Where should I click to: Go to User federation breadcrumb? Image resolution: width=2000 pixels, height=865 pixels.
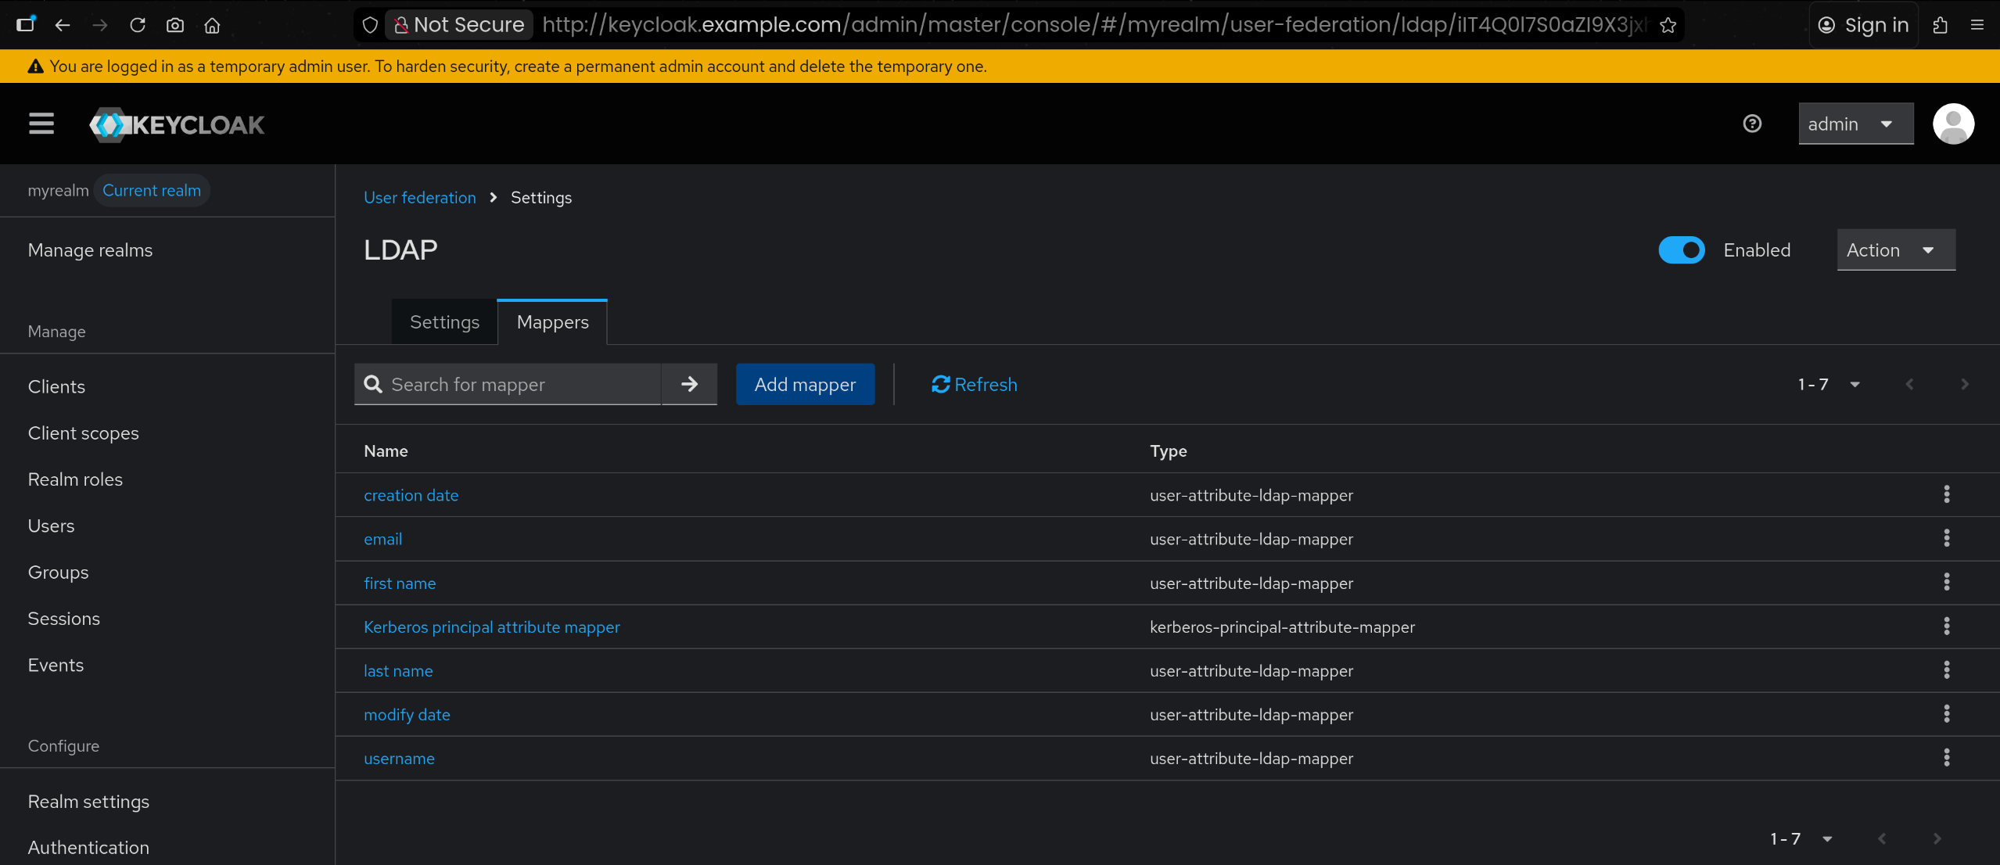coord(419,198)
